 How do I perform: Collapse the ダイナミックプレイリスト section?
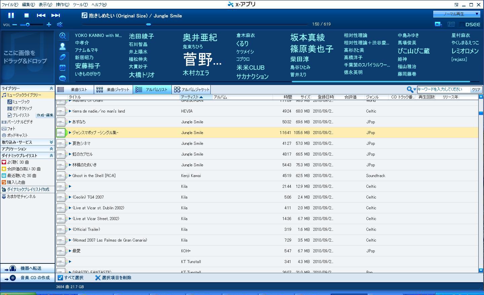click(x=51, y=156)
